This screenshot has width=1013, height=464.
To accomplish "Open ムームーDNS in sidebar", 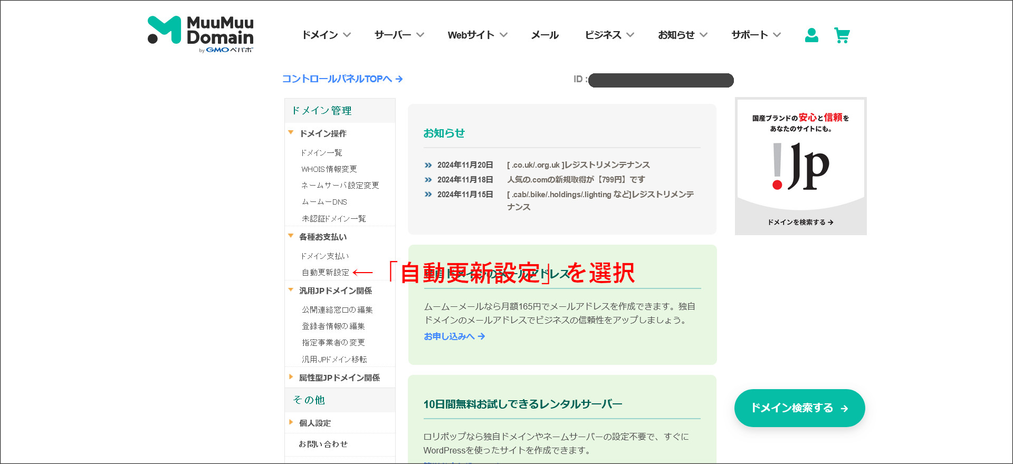I will pyautogui.click(x=324, y=202).
